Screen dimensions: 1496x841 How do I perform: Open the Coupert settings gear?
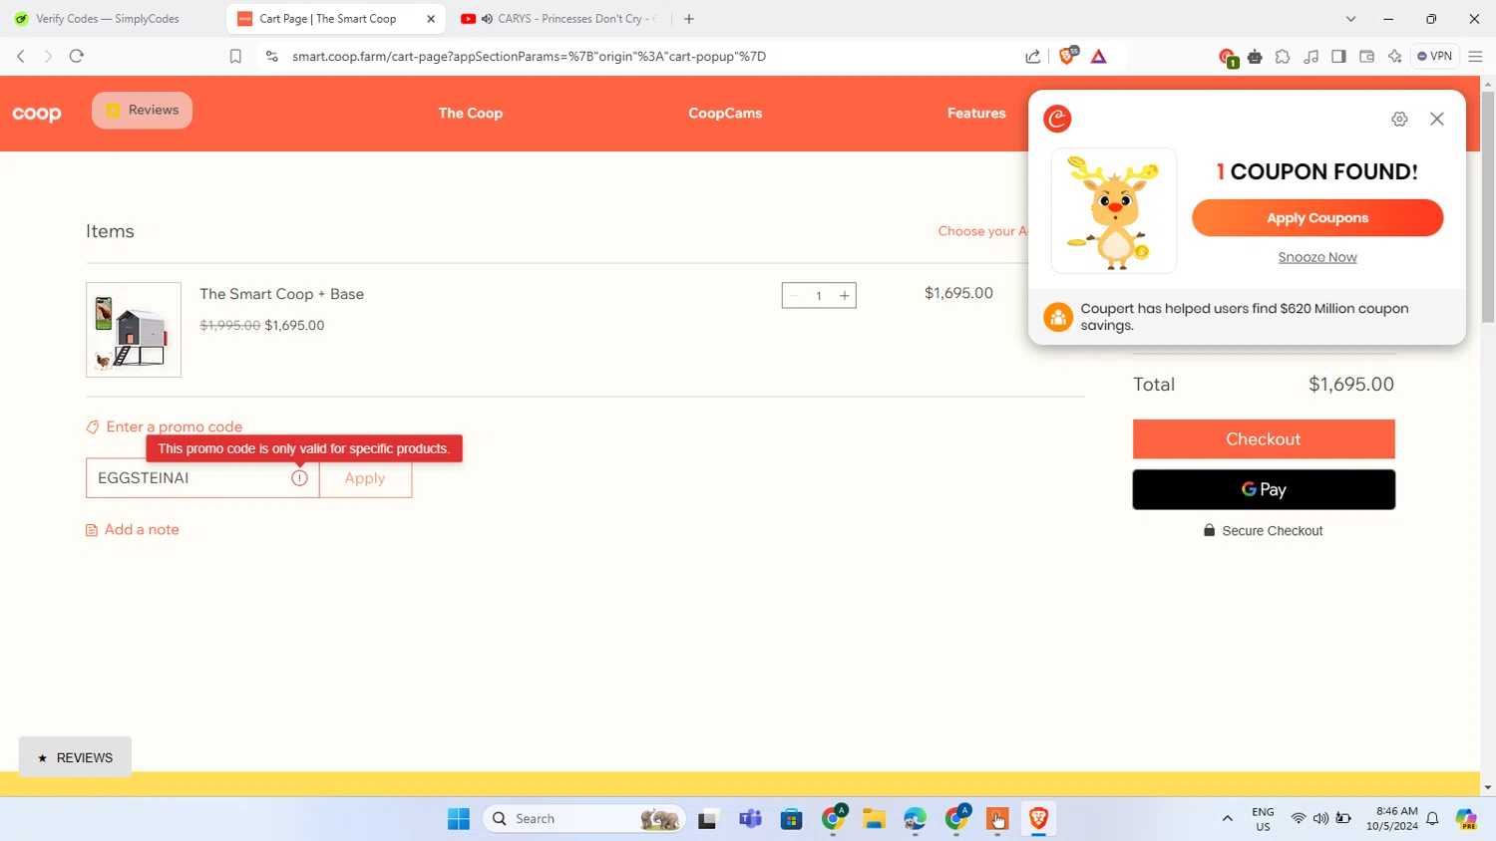(1399, 119)
